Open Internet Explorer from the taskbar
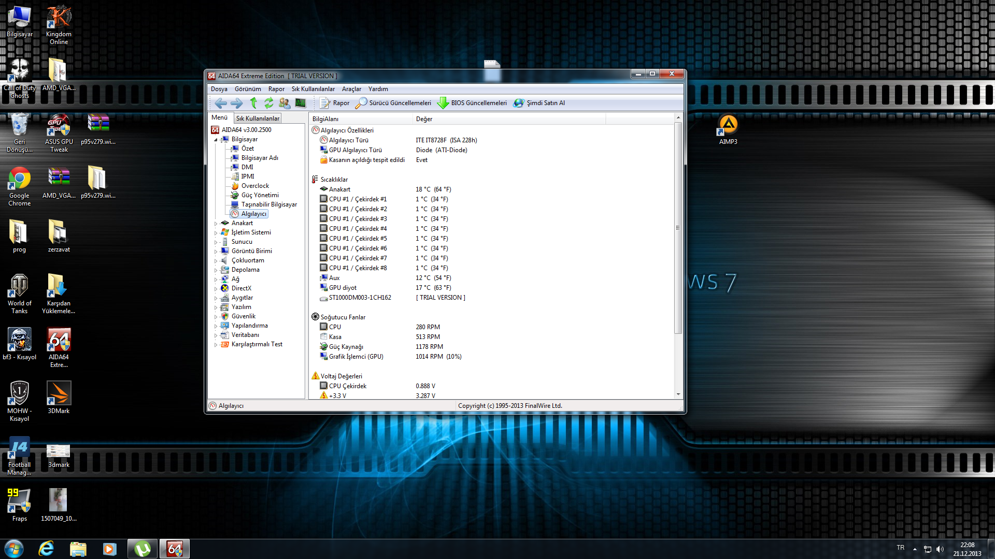Screen dimensions: 995x559 point(46,549)
